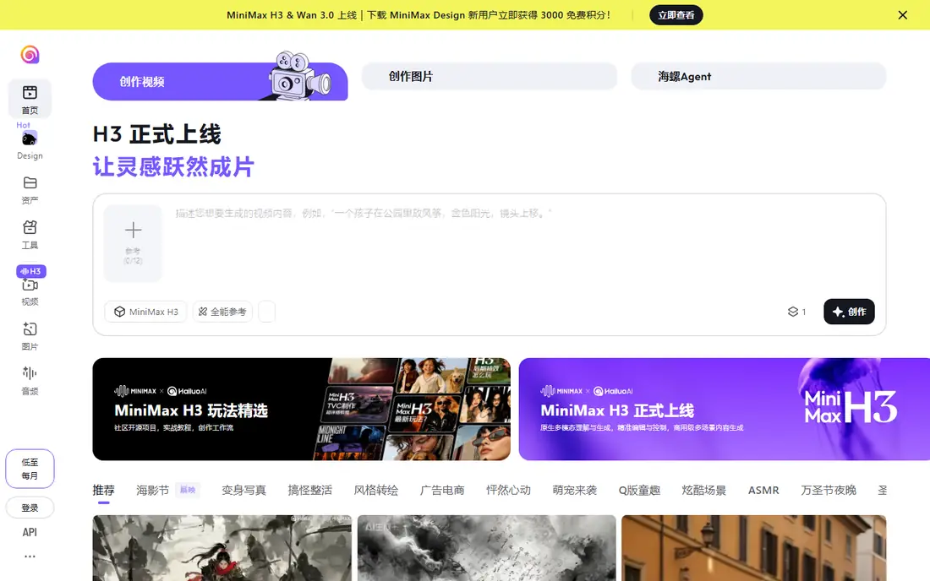Select the 海螺Agent tab
Viewport: 930px width, 581px height.
[x=758, y=76]
